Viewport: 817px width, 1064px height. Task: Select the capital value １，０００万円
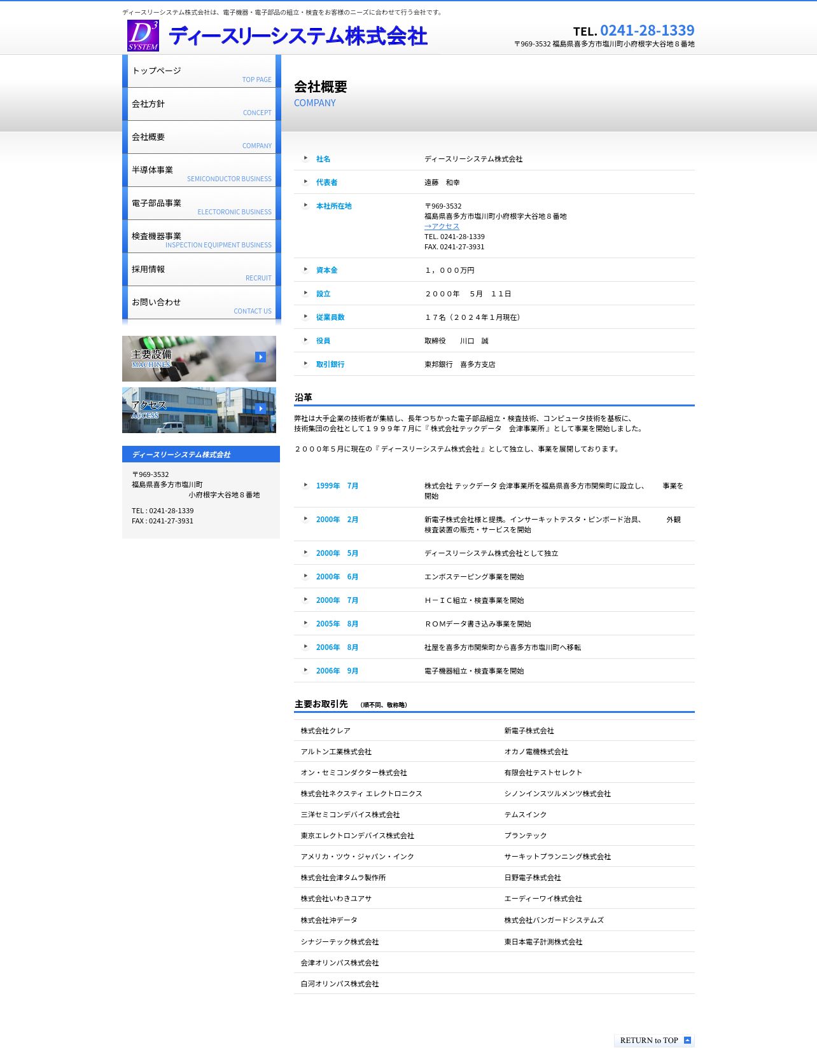449,270
